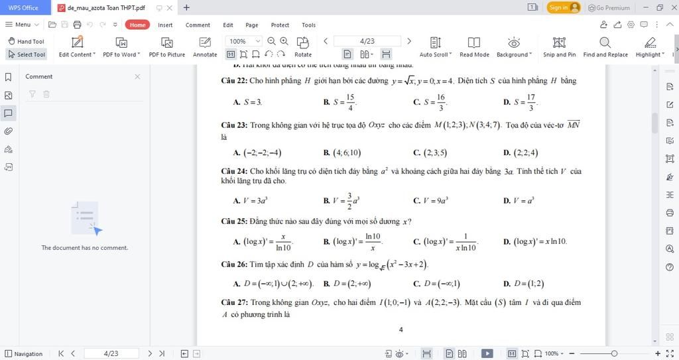Select the Hand Tool
Screen dimensions: 679x360
pos(27,41)
